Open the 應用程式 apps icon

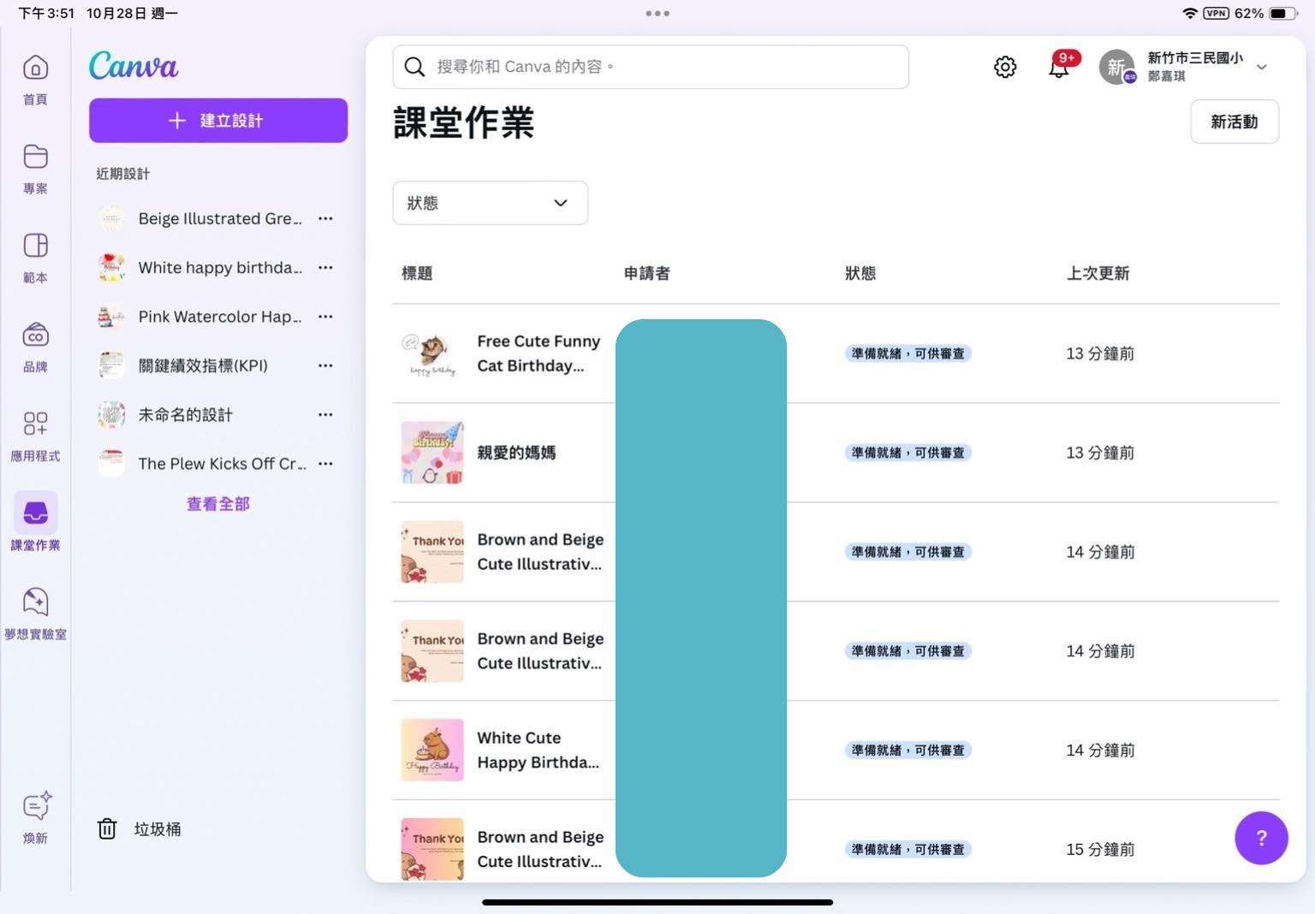click(35, 424)
